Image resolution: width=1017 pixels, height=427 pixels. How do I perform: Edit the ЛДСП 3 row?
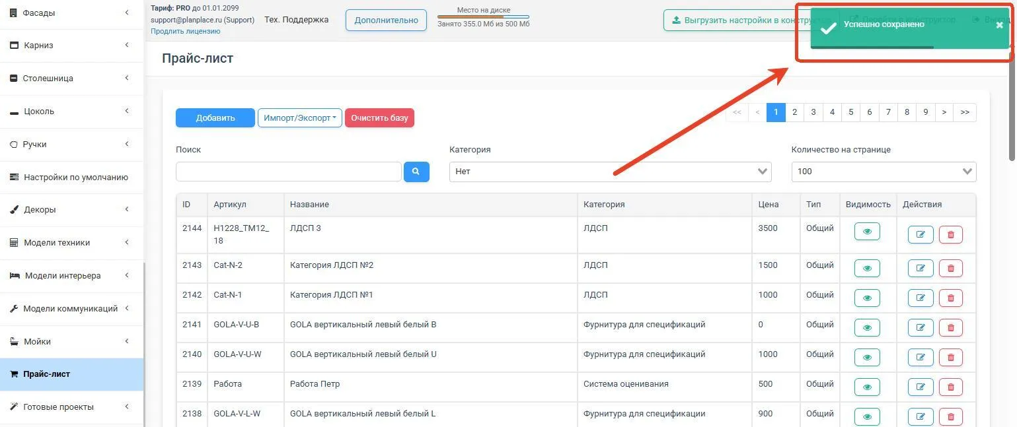pos(921,234)
